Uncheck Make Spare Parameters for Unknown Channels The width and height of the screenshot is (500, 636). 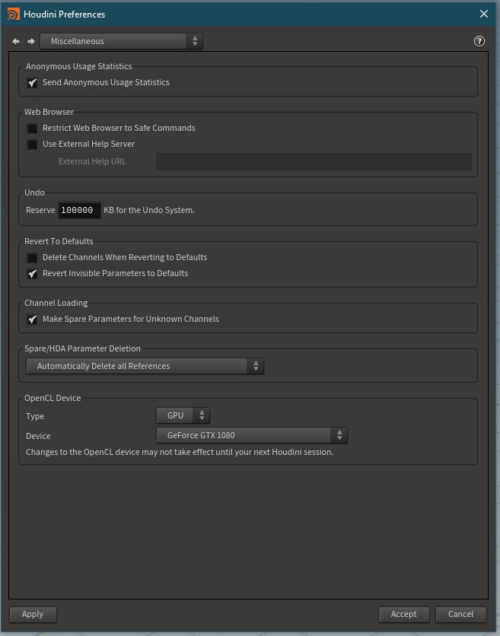click(x=32, y=320)
